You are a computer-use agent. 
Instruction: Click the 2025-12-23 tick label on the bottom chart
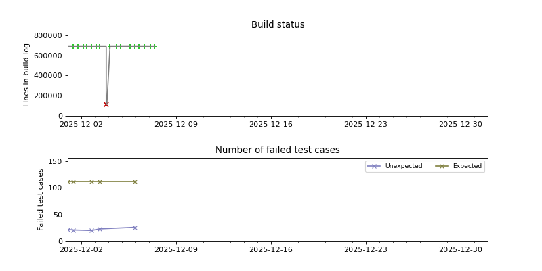(x=366, y=249)
